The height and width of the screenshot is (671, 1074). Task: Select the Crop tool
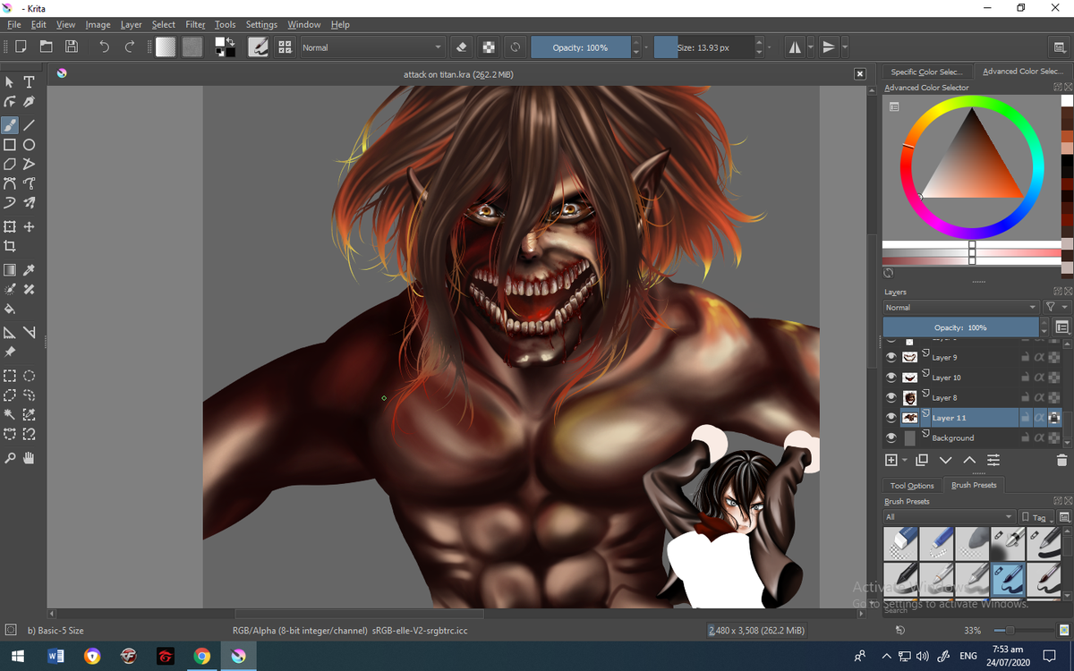[10, 246]
